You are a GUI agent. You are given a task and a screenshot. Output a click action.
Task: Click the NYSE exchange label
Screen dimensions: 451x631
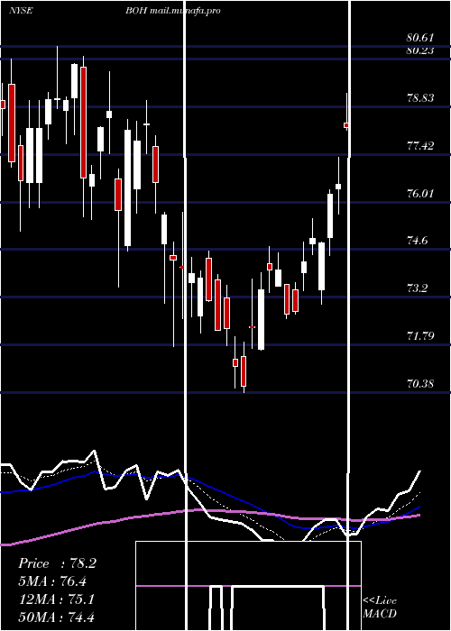[x=21, y=11]
